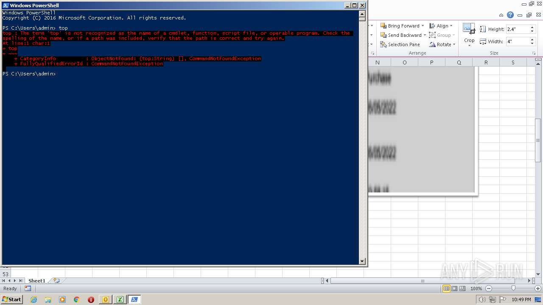Image resolution: width=543 pixels, height=305 pixels.
Task: Open Windows Media Player from the taskbar
Action: (62, 299)
